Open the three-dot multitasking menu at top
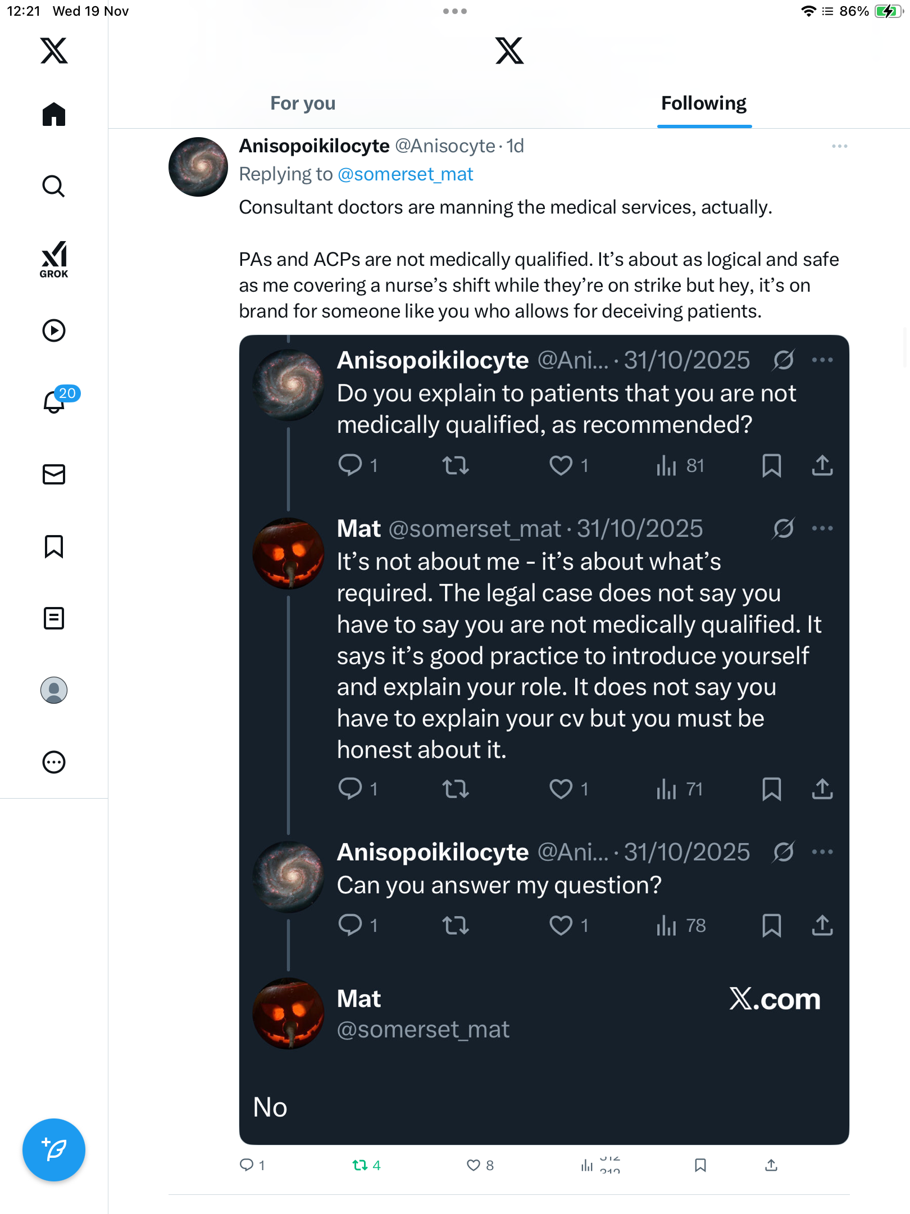The image size is (910, 1214). [x=454, y=11]
